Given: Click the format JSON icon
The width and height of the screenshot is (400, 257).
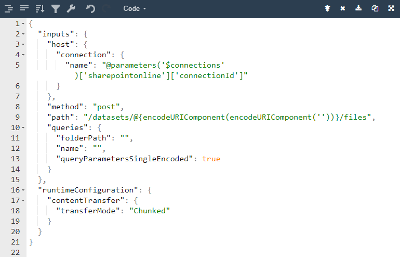Looking at the screenshot, I should pos(9,9).
